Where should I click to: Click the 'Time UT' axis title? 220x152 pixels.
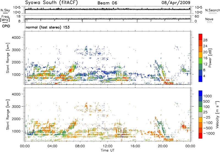tap(108, 150)
